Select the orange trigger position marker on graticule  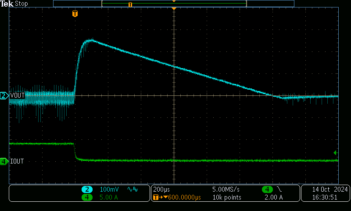click(75, 14)
